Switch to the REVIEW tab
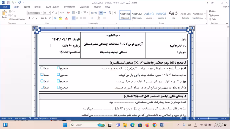230x129 pixels. (97, 7)
